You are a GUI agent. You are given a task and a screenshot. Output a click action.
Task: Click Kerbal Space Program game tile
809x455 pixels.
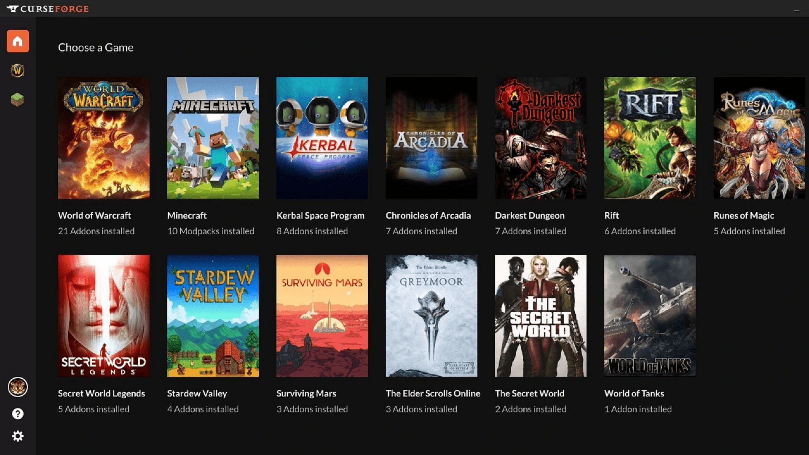[x=322, y=138]
